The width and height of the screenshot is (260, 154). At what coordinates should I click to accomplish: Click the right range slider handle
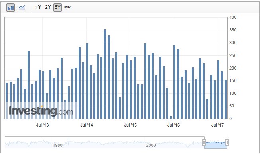tap(227, 142)
